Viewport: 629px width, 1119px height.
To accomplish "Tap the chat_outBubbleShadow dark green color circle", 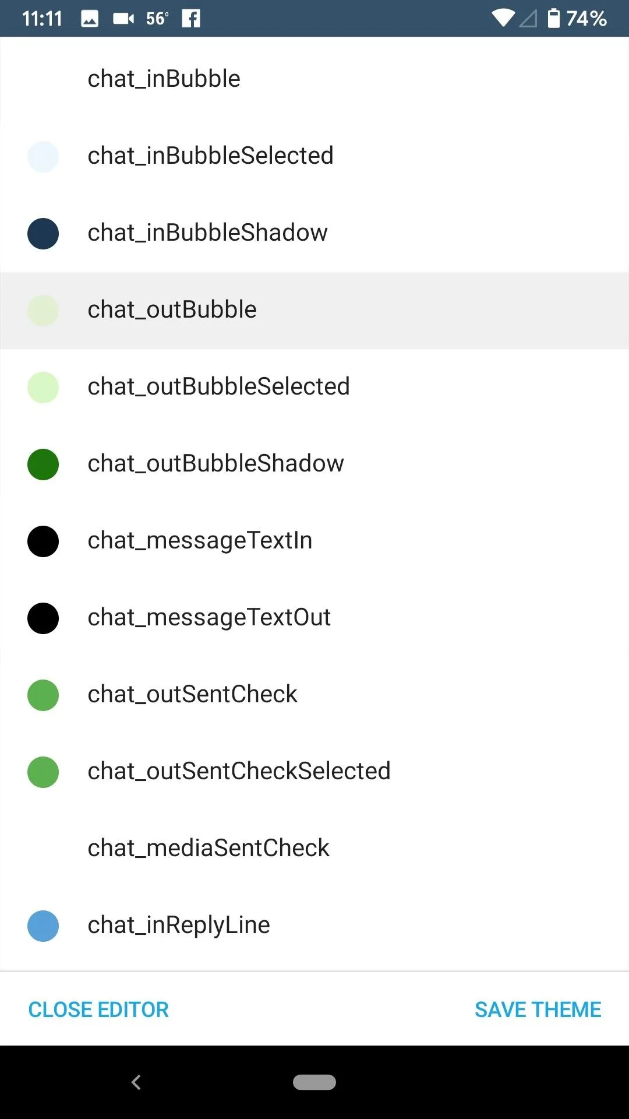I will point(43,465).
